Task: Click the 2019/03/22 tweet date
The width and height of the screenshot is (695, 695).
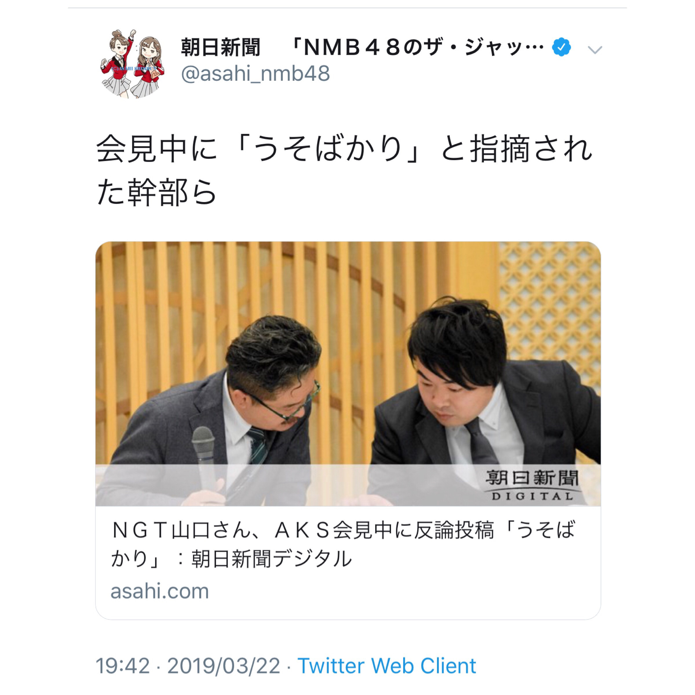Action: pyautogui.click(x=223, y=665)
